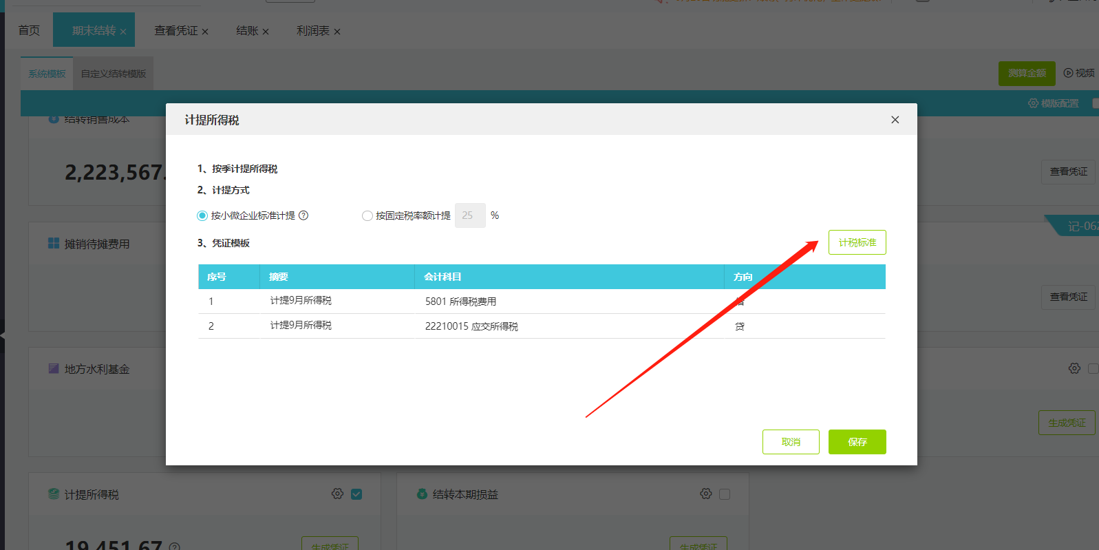
Task: Click the 贷 direction cell
Action: 740,326
